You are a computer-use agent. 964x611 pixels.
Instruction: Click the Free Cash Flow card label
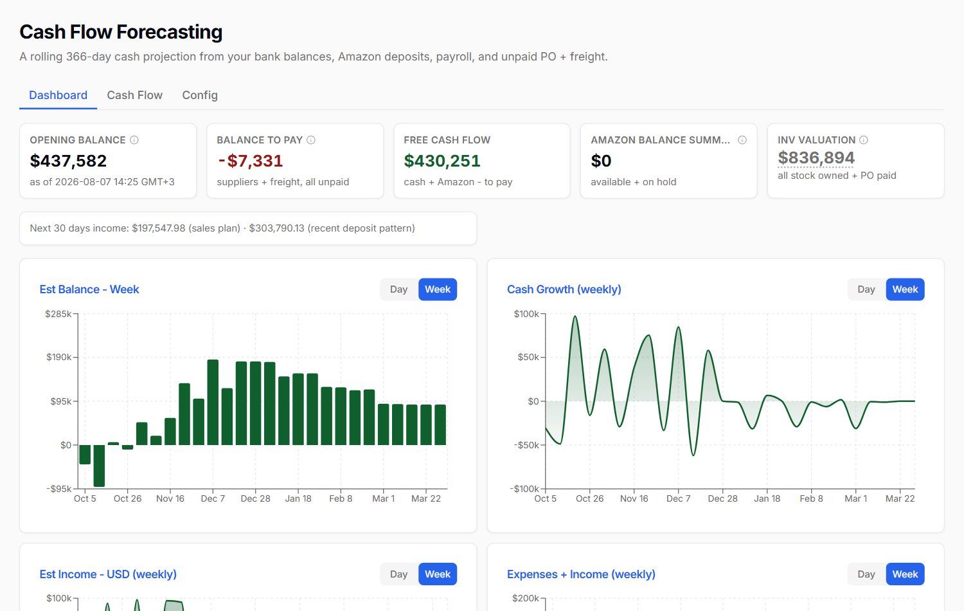point(447,140)
